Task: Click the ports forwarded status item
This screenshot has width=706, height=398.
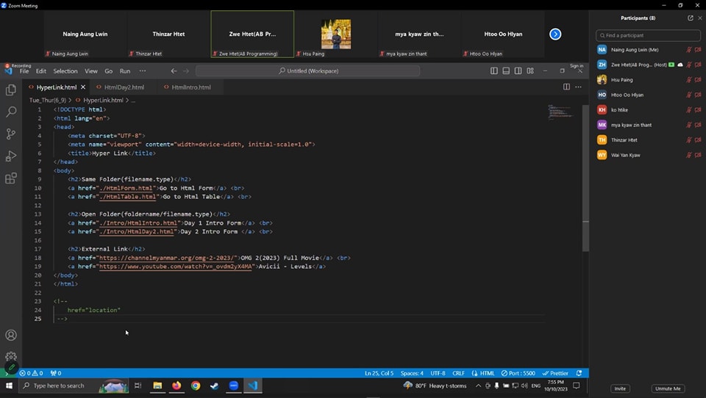Action: coord(56,373)
